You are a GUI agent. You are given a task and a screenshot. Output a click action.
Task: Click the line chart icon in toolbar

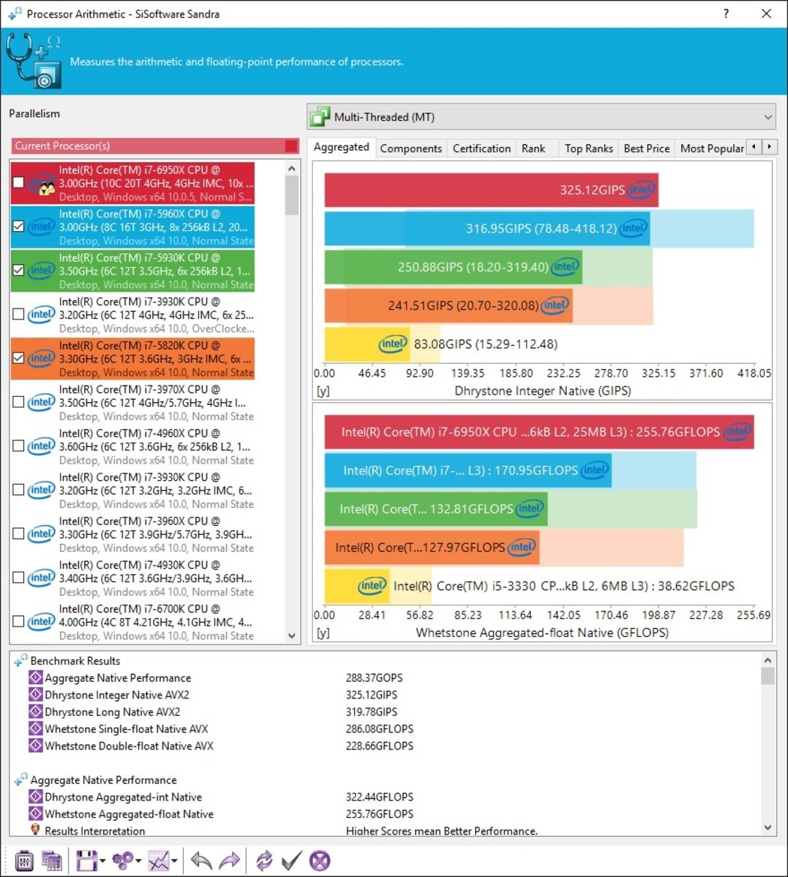[x=158, y=860]
